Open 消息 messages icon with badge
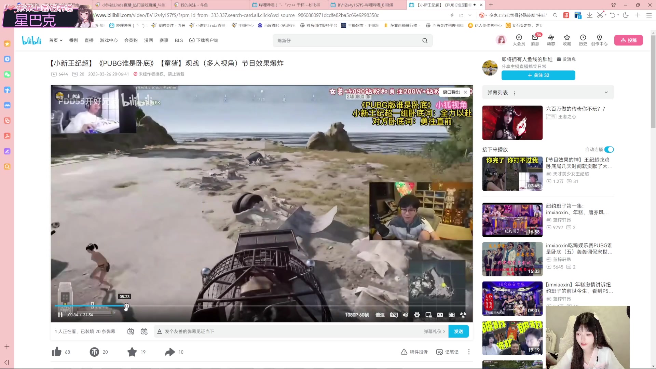 point(535,40)
